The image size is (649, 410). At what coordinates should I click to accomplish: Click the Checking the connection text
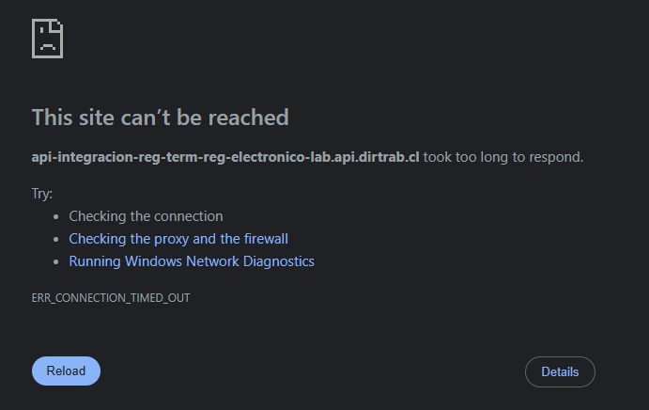pos(146,216)
